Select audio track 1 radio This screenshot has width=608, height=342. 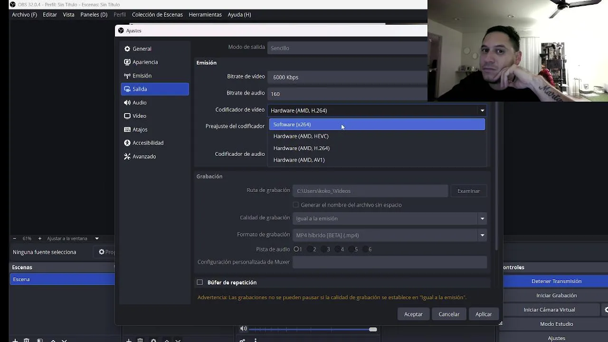296,249
